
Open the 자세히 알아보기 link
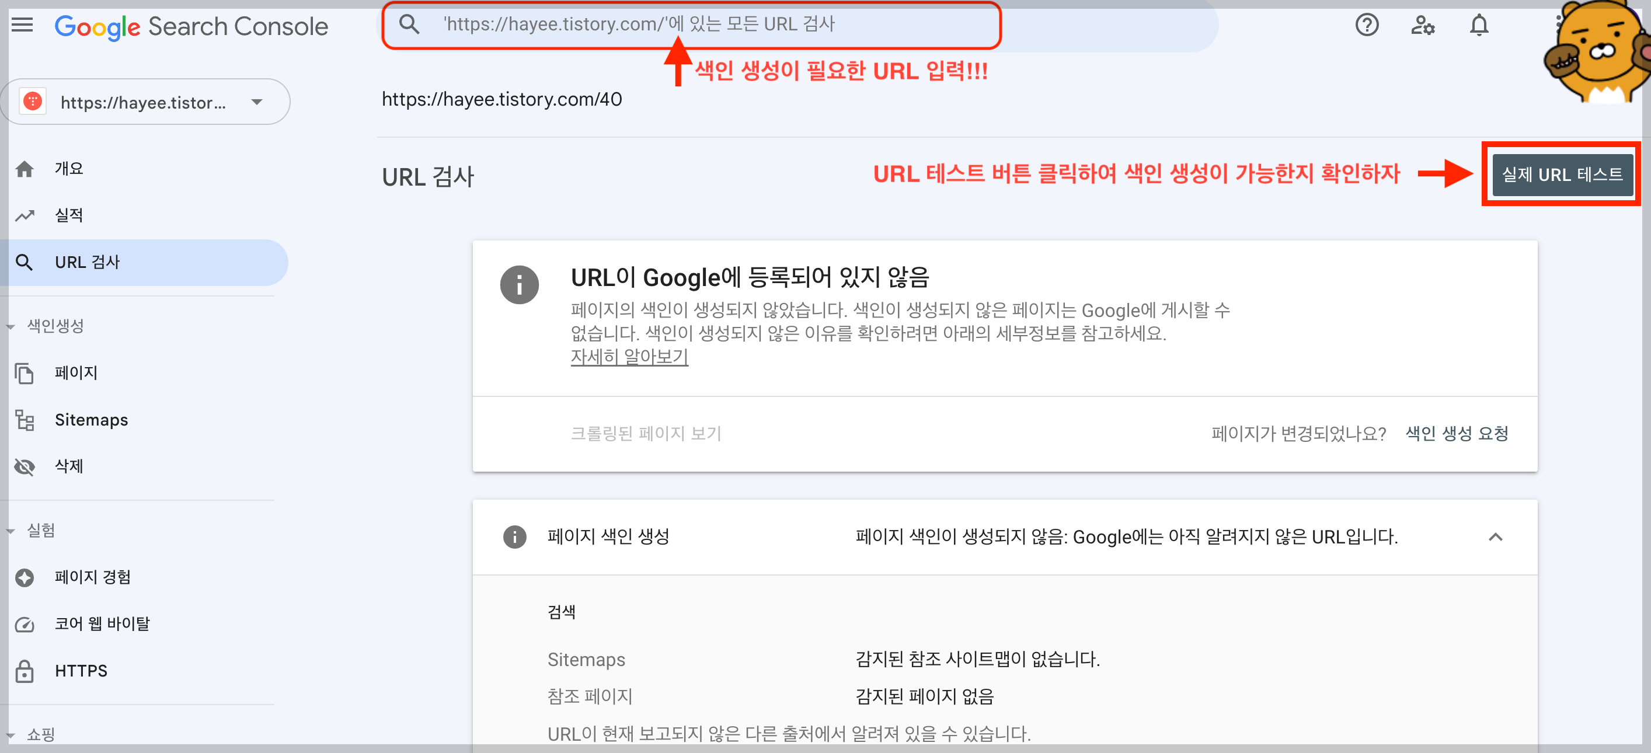[629, 356]
